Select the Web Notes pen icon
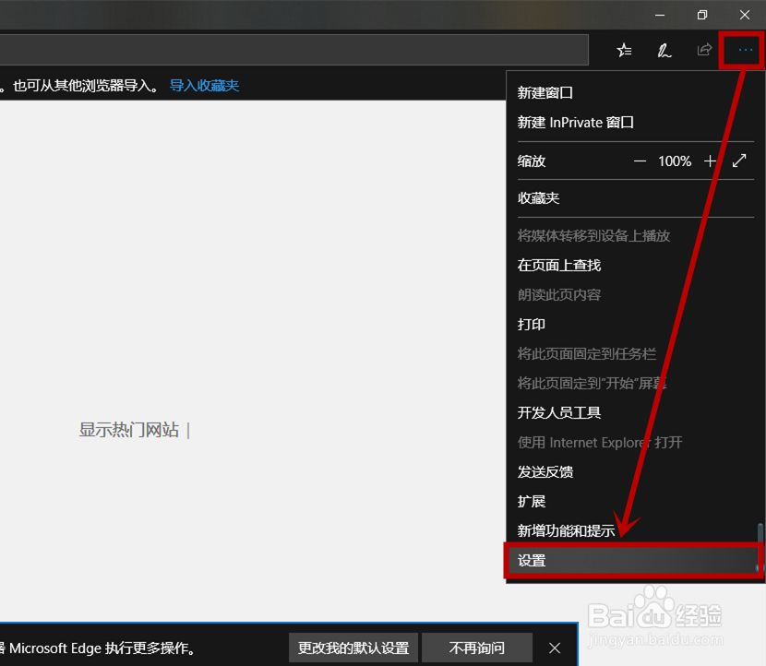Screen dimensions: 766x666 point(664,50)
